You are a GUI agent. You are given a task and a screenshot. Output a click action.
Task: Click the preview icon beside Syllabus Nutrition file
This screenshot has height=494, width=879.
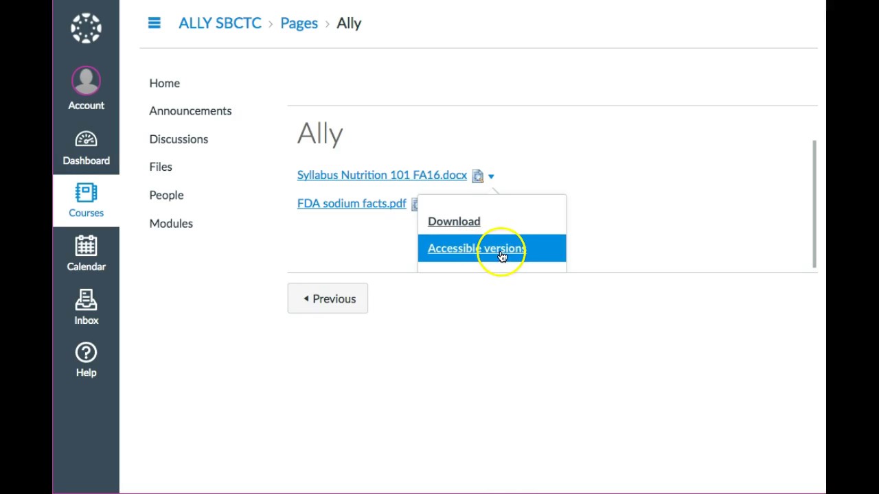(477, 176)
